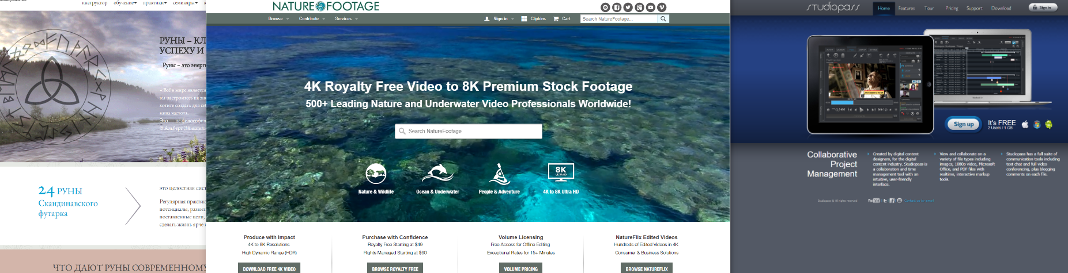1068x273 pixels.
Task: Expand the Services dropdown menu
Action: pyautogui.click(x=346, y=19)
